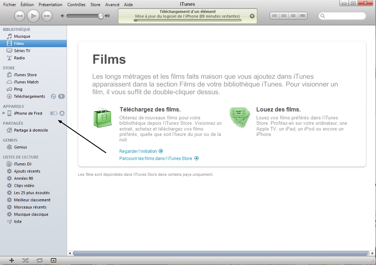Open the Avancé menu
Screen dimensions: 376x265
(112, 5)
